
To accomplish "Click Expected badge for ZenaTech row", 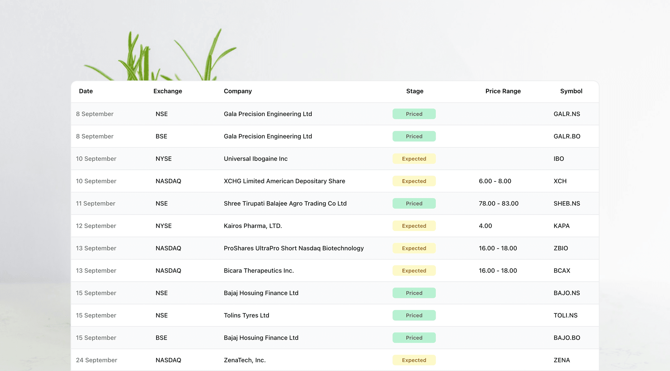I will [414, 360].
